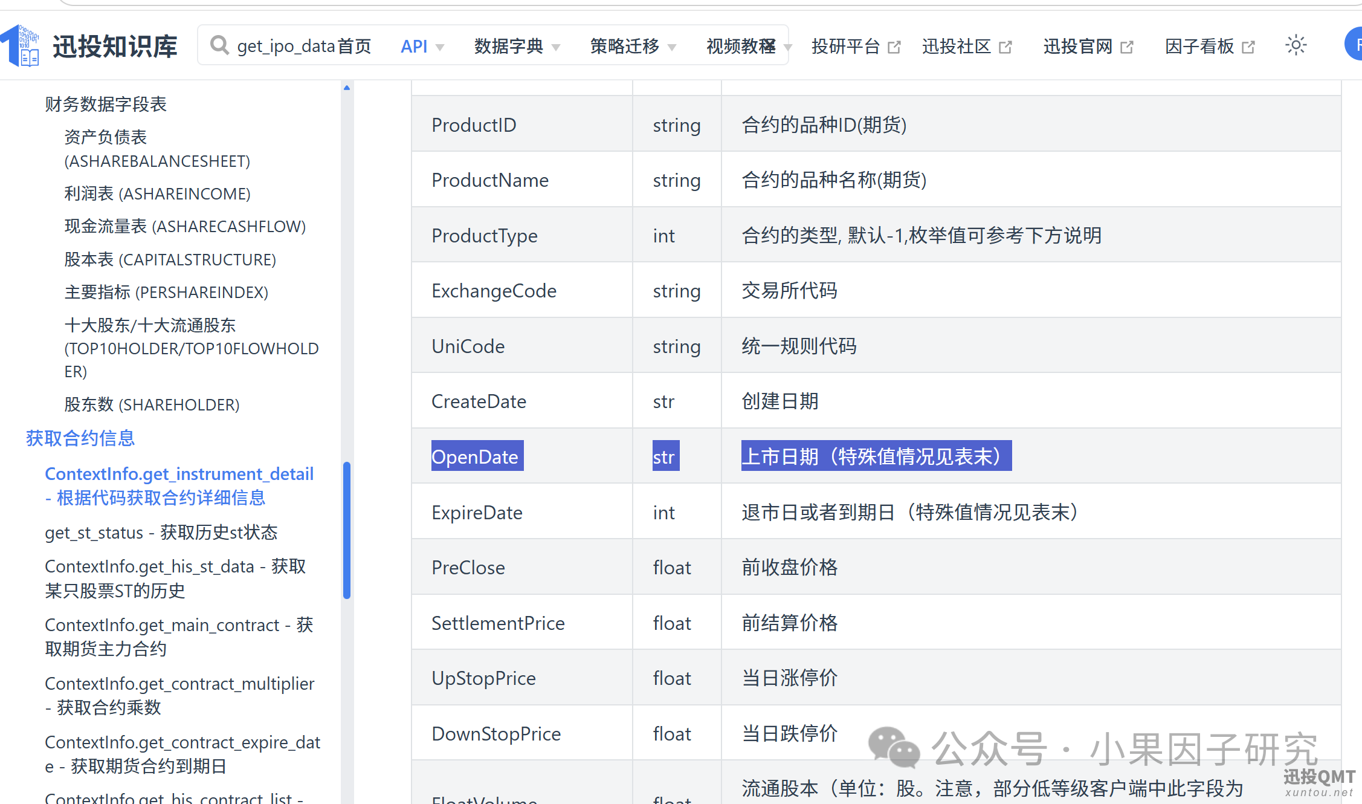Open the 迅投社区 link

957,46
